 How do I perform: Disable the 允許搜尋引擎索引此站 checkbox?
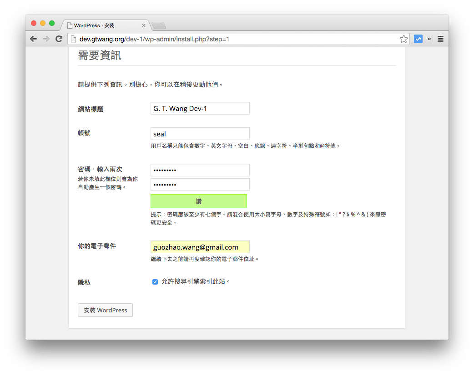pyautogui.click(x=155, y=281)
